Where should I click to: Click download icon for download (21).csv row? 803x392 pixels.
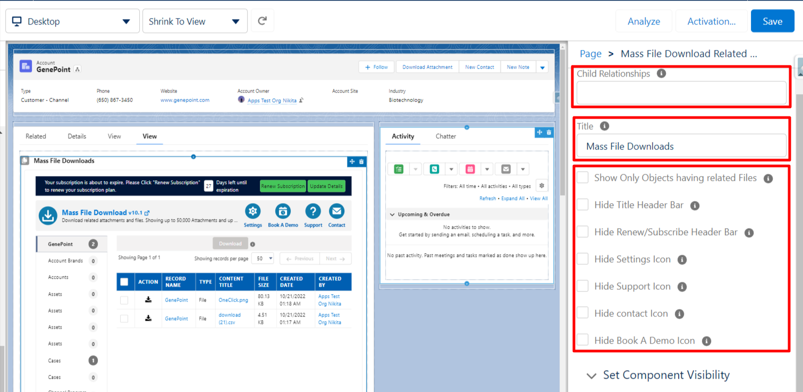click(148, 318)
